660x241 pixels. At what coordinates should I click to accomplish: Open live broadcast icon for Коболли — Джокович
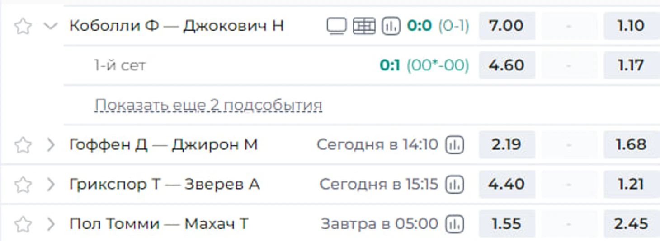point(336,26)
